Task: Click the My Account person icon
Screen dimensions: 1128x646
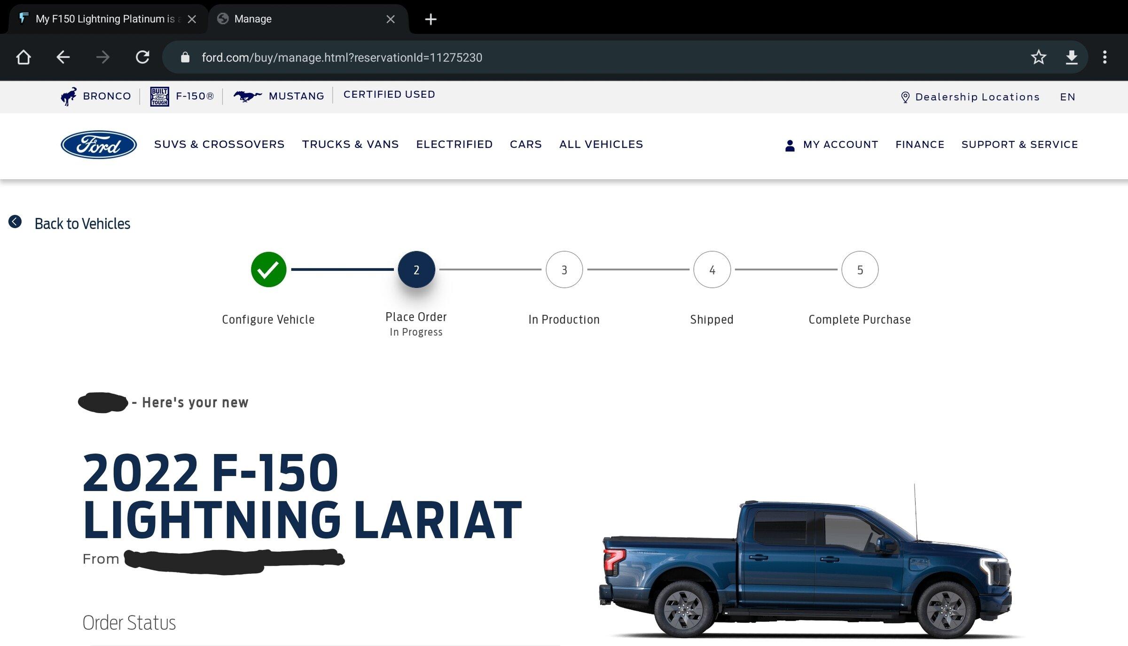Action: (x=790, y=146)
